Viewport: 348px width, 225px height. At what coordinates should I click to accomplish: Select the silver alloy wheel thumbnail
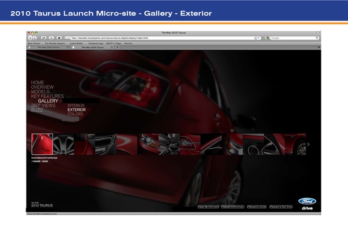click(63, 144)
